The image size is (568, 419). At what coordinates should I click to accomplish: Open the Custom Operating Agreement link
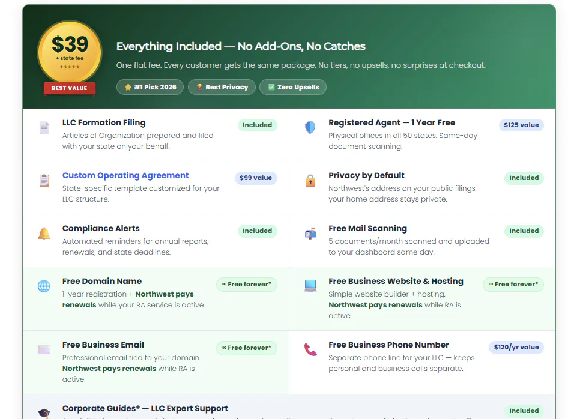125,176
